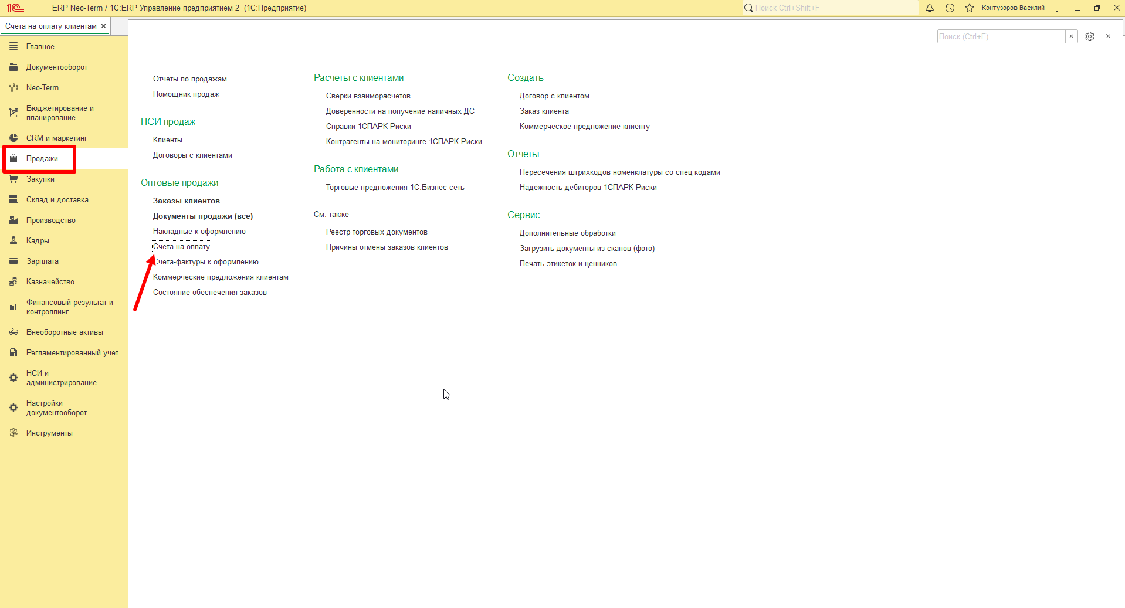
Task: Open "Печать этикеток и ценников"
Action: coord(568,264)
